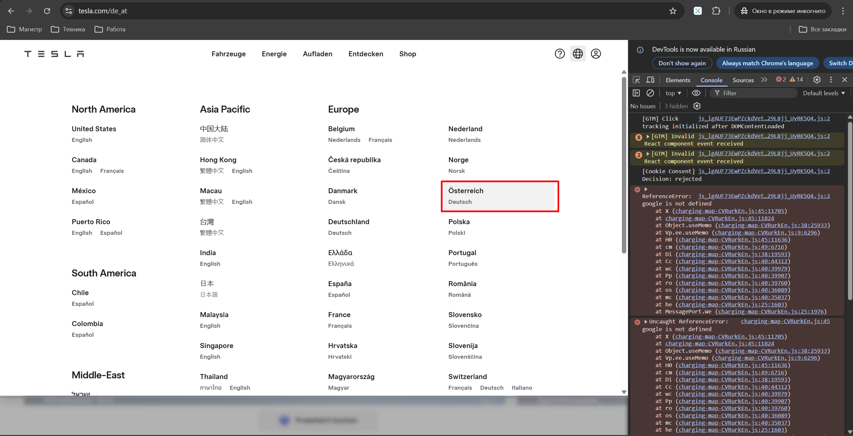Select Deutschland in the Europe list
853x436 pixels.
(x=348, y=222)
